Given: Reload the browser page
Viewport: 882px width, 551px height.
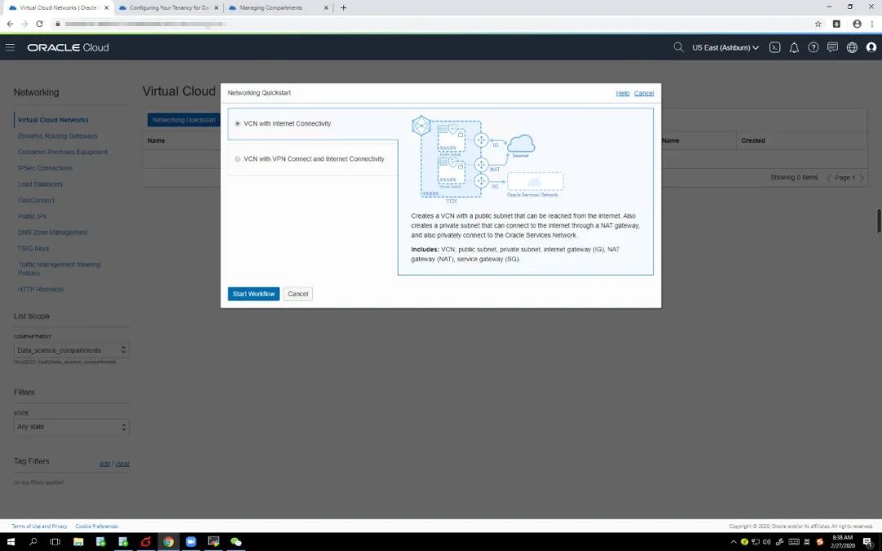Looking at the screenshot, I should point(39,24).
